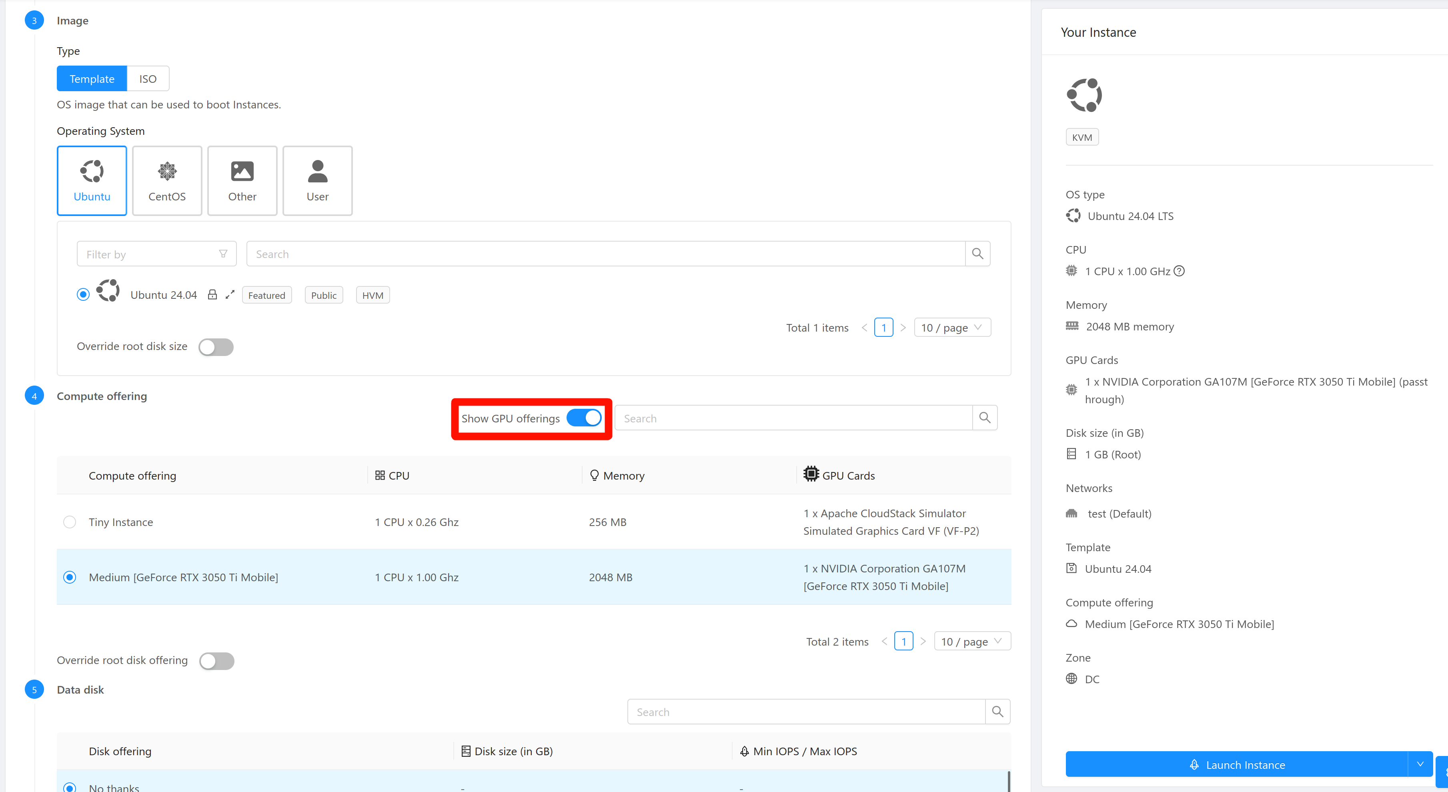Select the No thanks disk offering radio
The image size is (1448, 792).
click(x=70, y=788)
